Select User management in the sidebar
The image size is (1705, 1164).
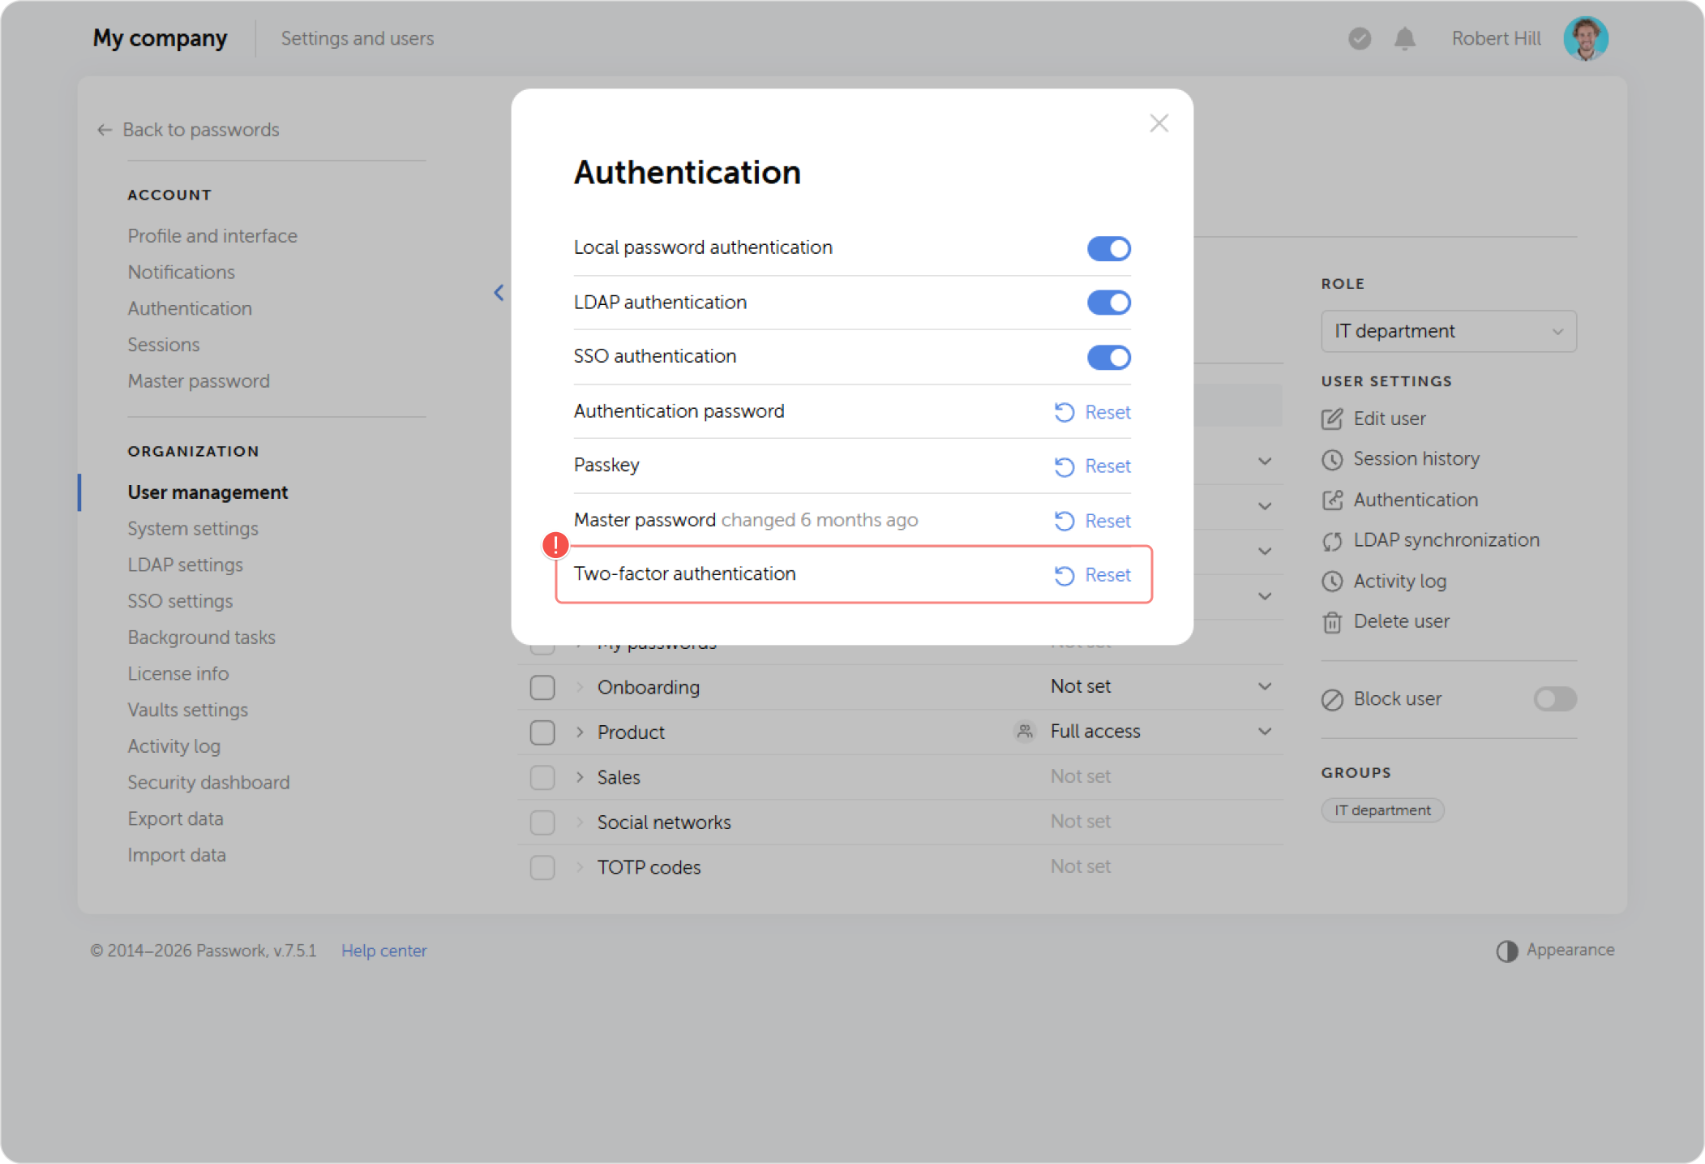pos(208,492)
